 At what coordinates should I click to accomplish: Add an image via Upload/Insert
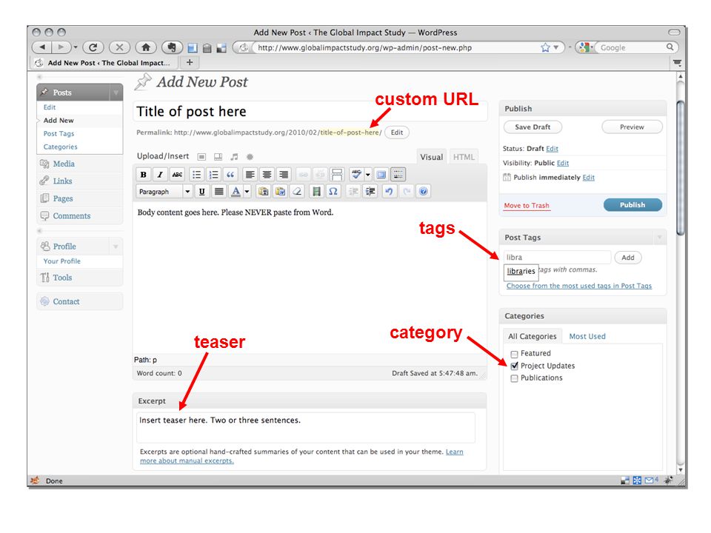click(201, 157)
